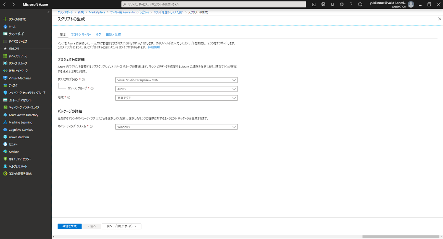Open notifications bell icon
The width and height of the screenshot is (443, 239).
tap(332, 4)
